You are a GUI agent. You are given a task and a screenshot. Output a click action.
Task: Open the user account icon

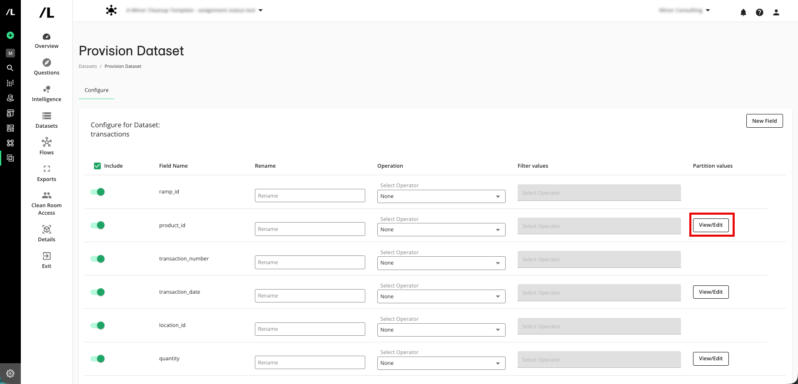pos(776,12)
